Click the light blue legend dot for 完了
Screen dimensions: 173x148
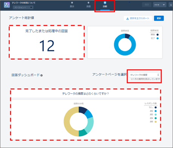tap(158, 38)
